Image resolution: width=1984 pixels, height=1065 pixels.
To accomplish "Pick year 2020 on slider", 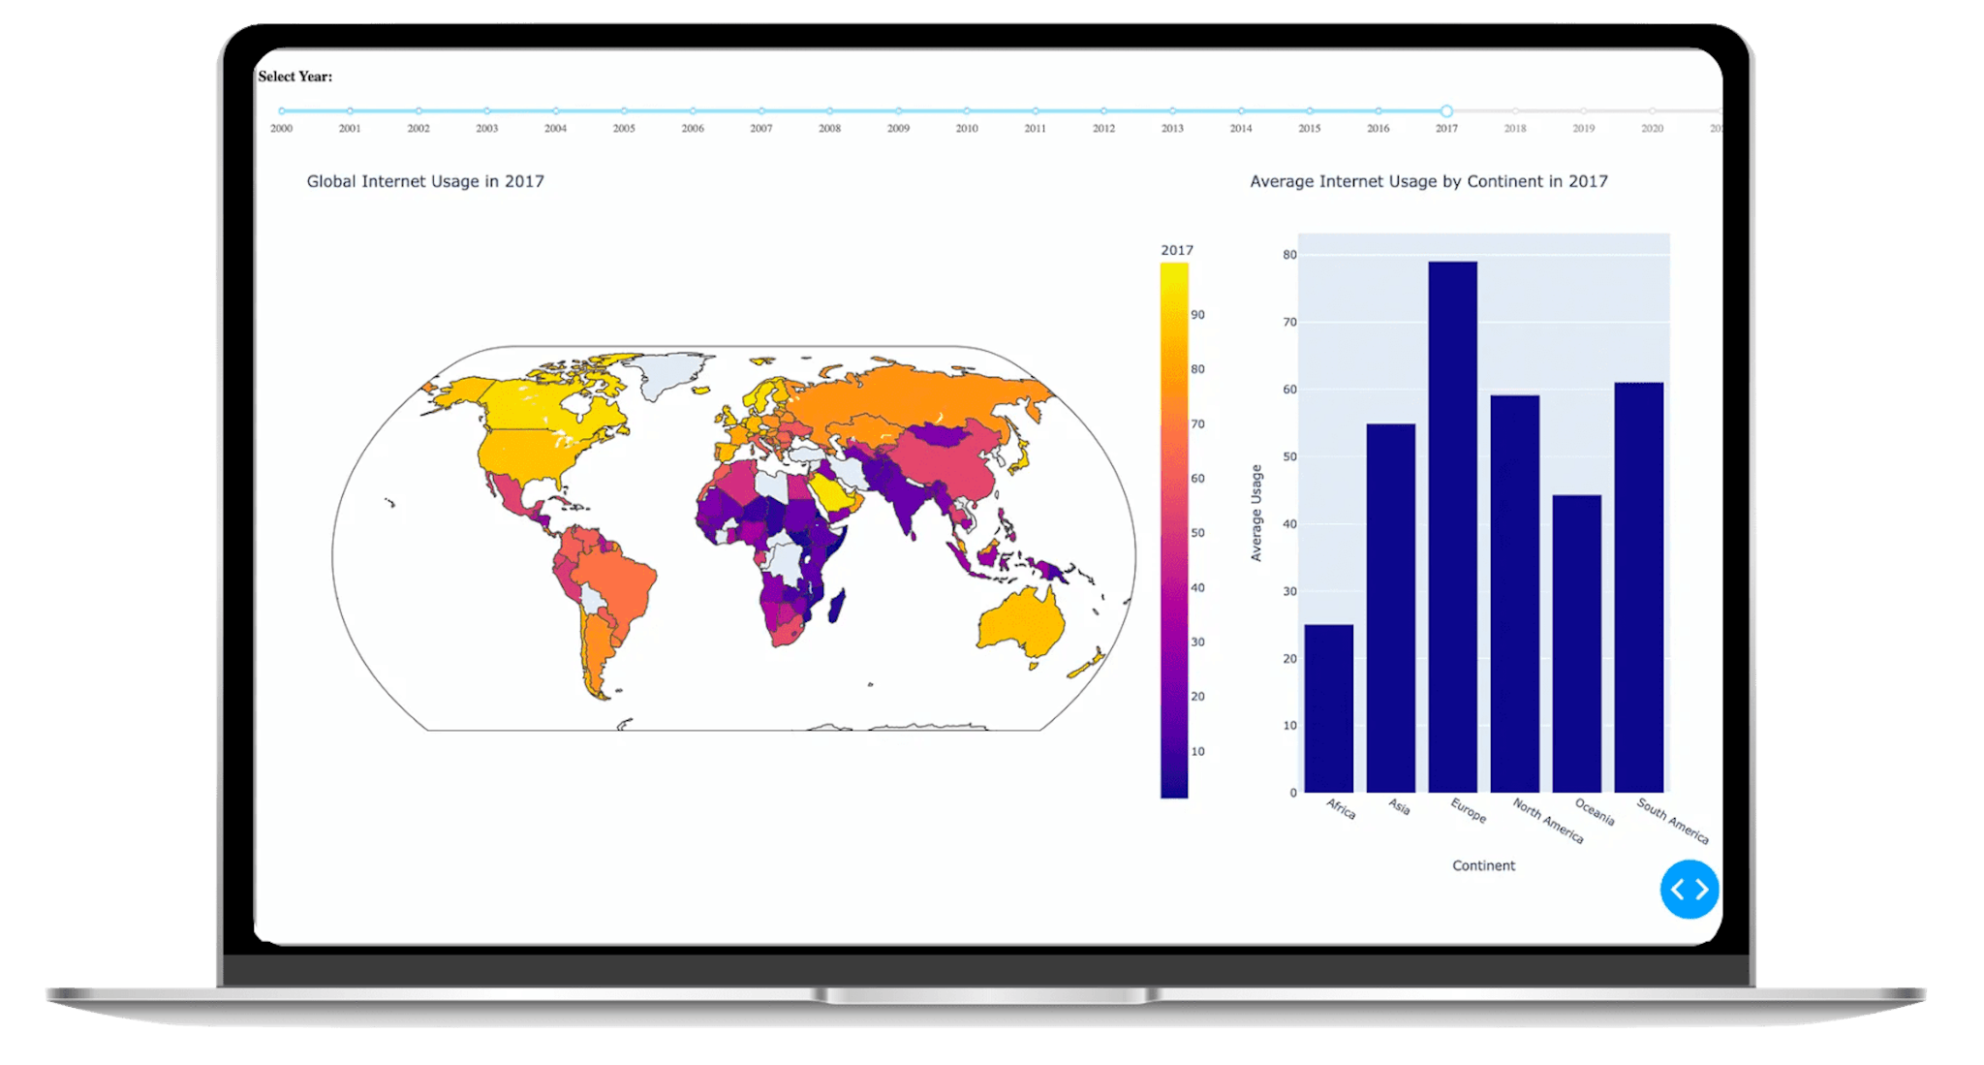I will click(x=1652, y=111).
